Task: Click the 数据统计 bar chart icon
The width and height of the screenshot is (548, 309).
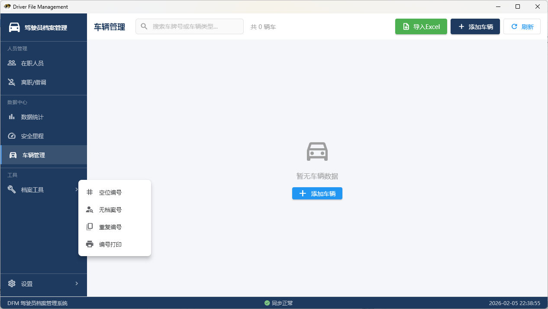Action: (x=12, y=117)
